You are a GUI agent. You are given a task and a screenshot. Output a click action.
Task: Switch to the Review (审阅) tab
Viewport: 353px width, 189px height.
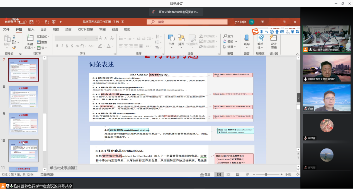[x=102, y=29]
